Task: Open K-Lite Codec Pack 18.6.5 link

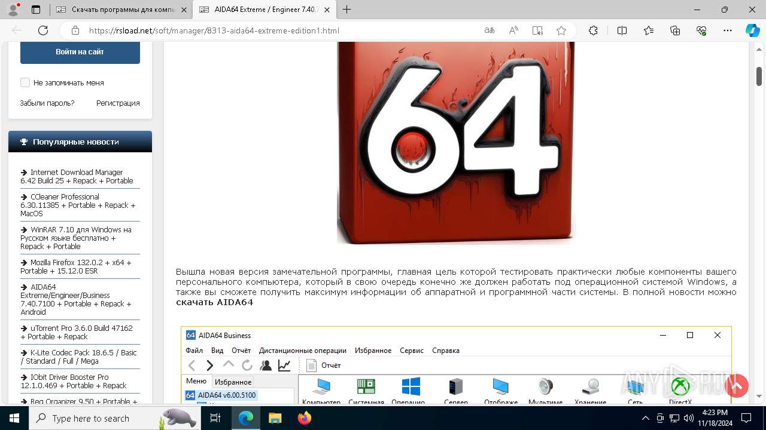Action: [78, 357]
